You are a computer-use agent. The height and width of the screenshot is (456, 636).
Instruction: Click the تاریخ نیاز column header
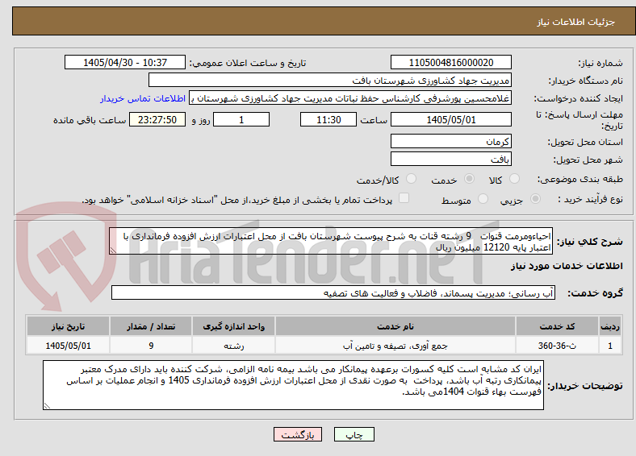68,326
